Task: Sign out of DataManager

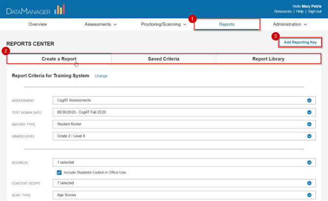Action: point(315,11)
